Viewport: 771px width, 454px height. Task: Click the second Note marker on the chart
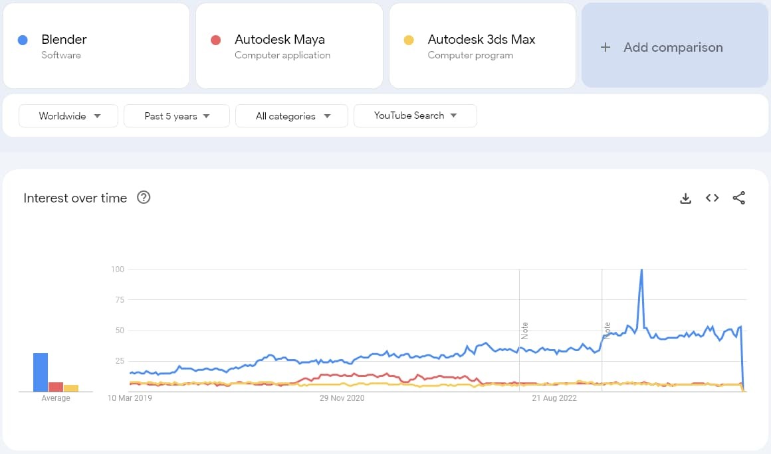tap(607, 331)
